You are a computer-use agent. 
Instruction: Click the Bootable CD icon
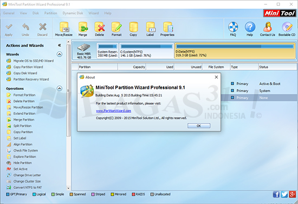(x=287, y=27)
